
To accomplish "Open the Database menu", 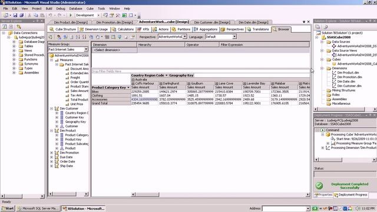I will [x=75, y=8].
